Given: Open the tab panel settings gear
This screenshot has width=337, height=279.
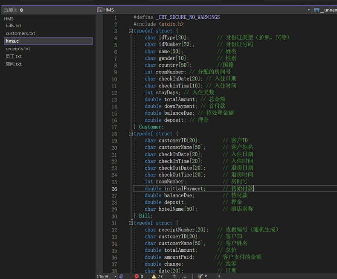Looking at the screenshot, I should [x=22, y=10].
